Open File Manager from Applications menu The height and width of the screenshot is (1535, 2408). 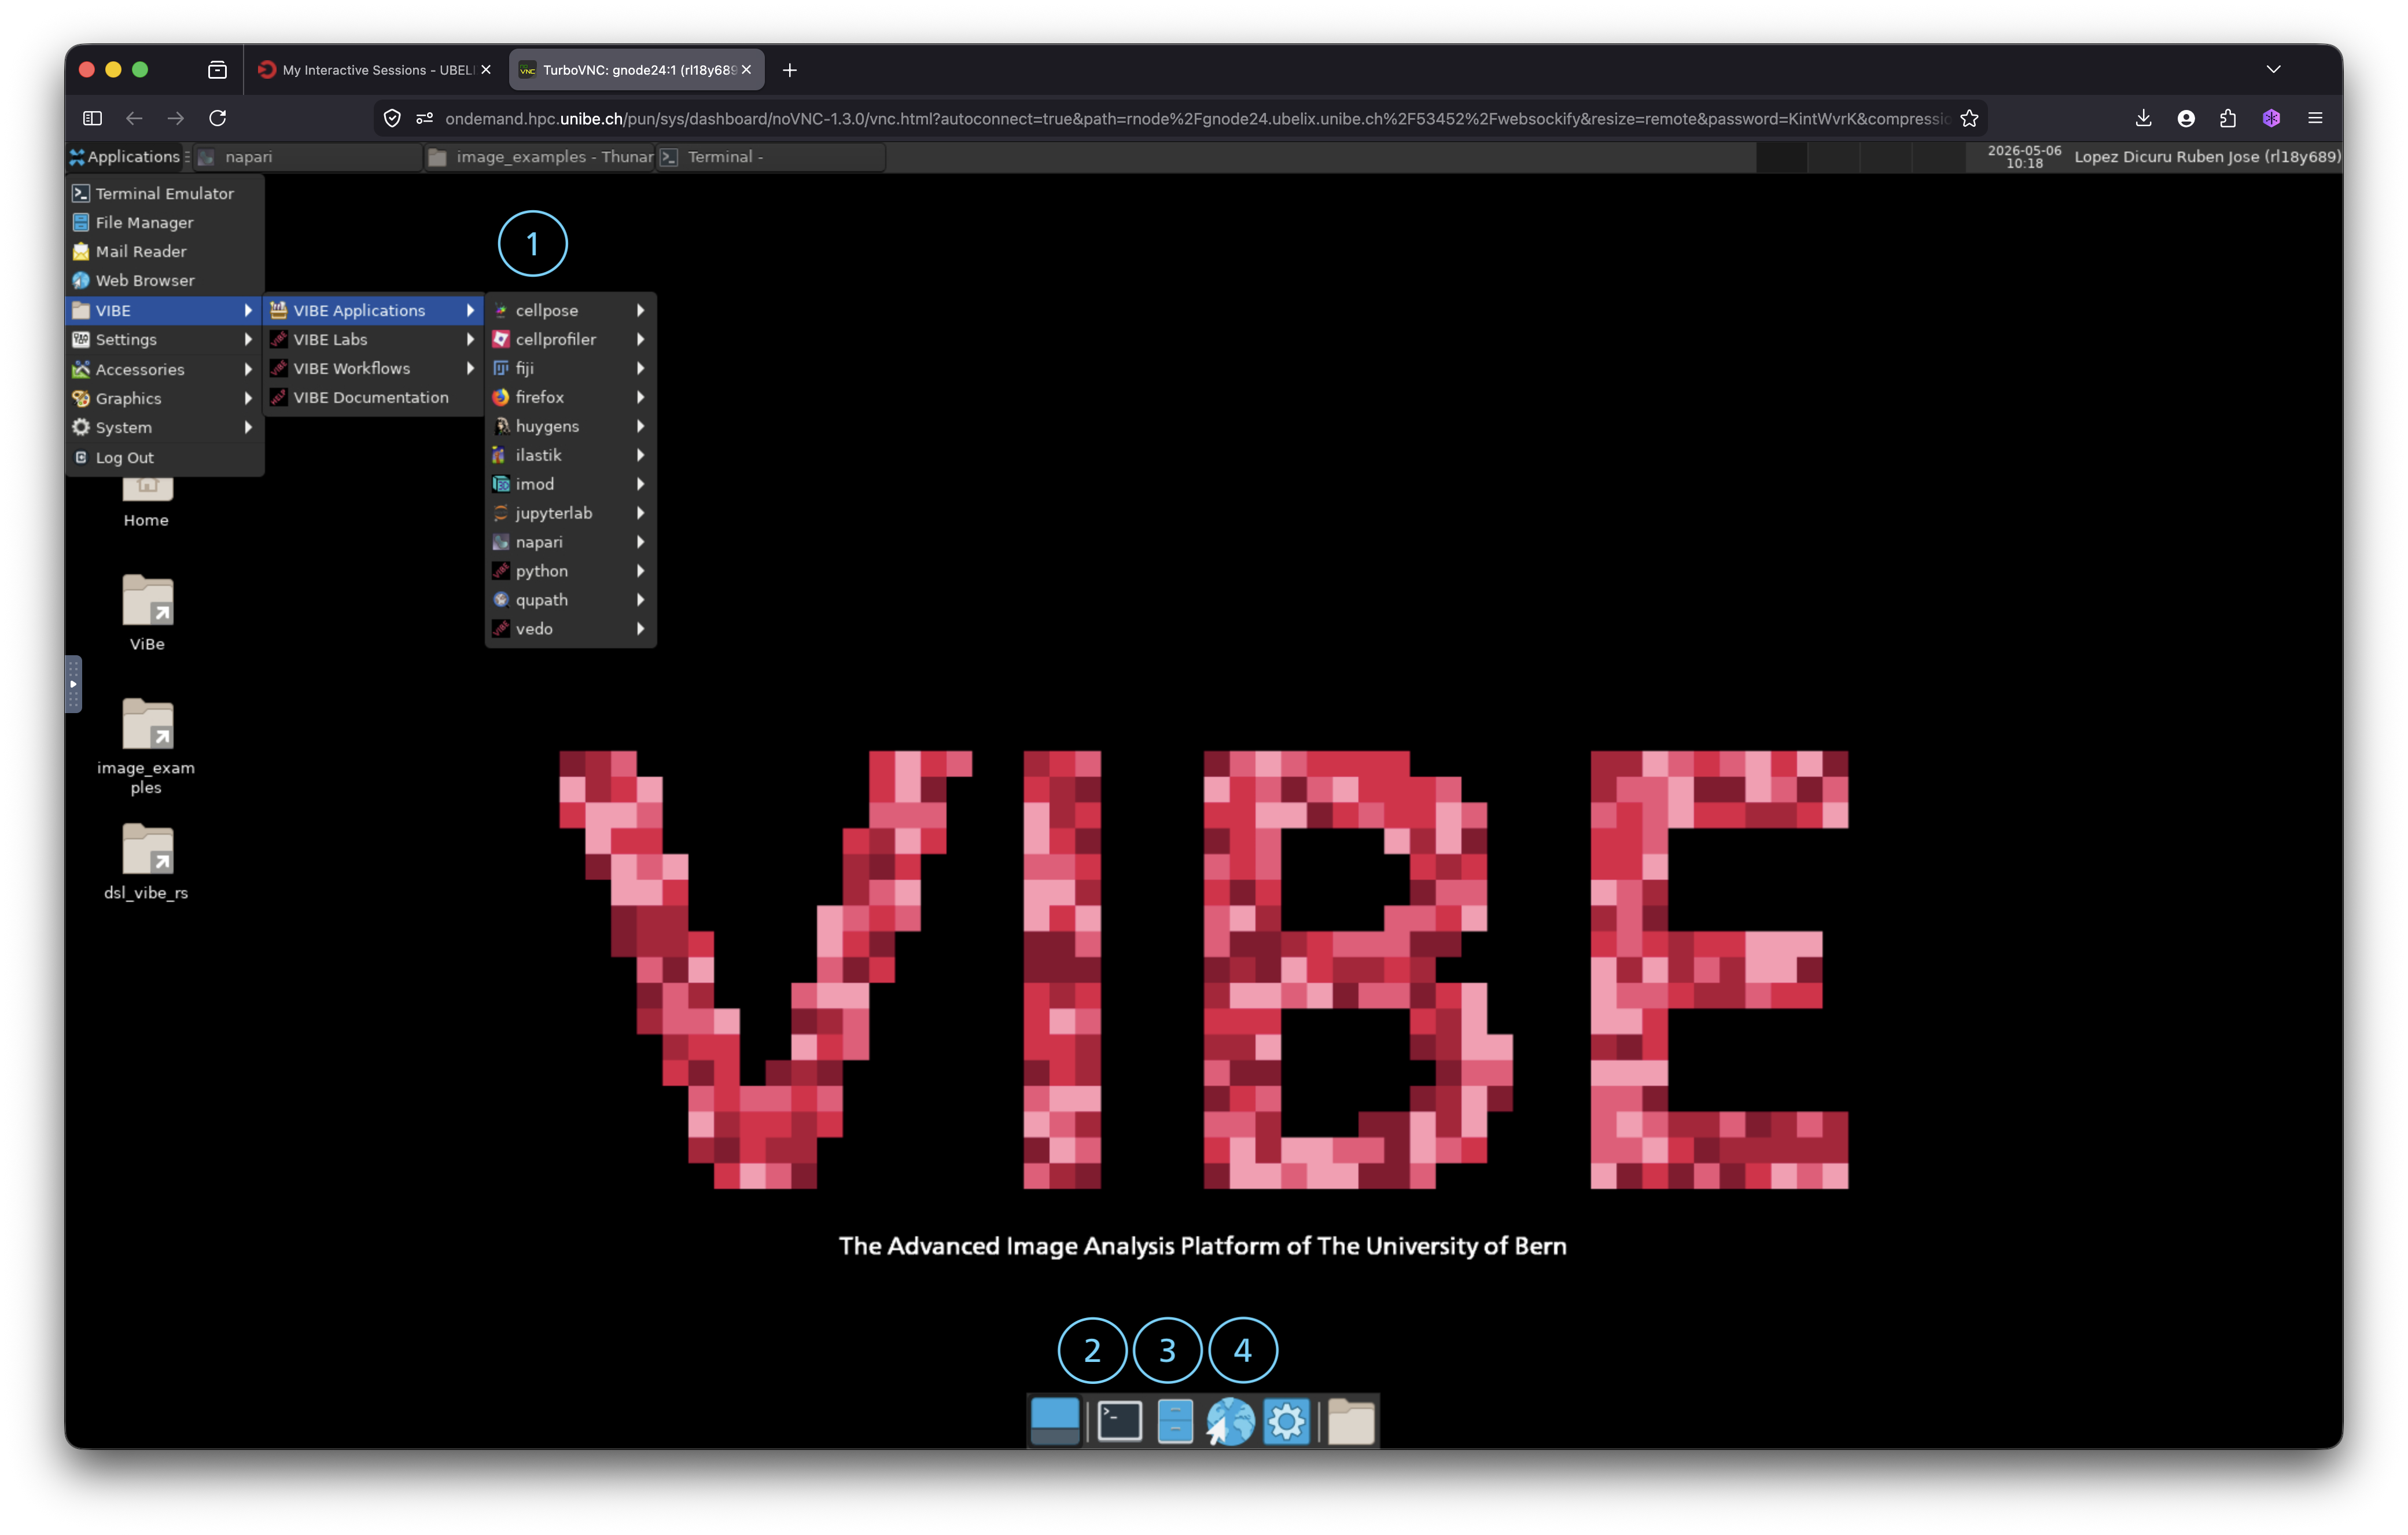tap(165, 222)
